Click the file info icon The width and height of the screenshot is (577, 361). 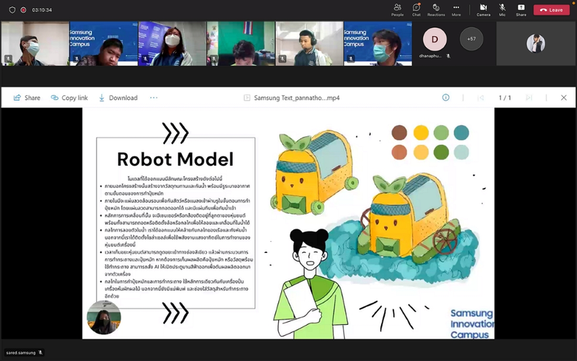coord(445,98)
